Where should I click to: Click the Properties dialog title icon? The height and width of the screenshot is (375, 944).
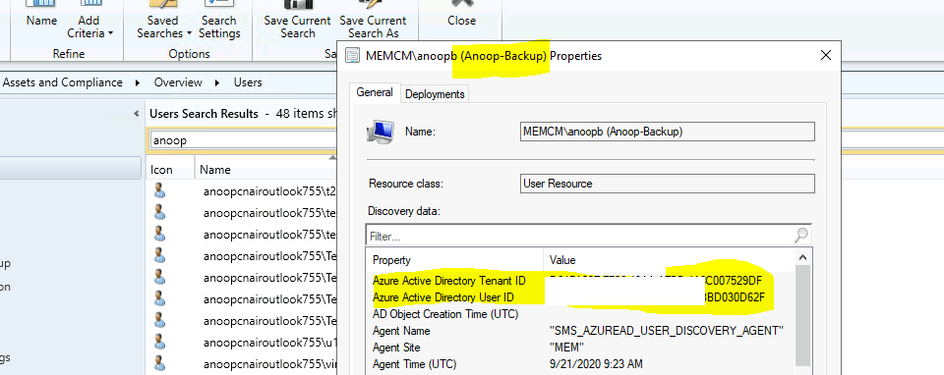tap(353, 56)
